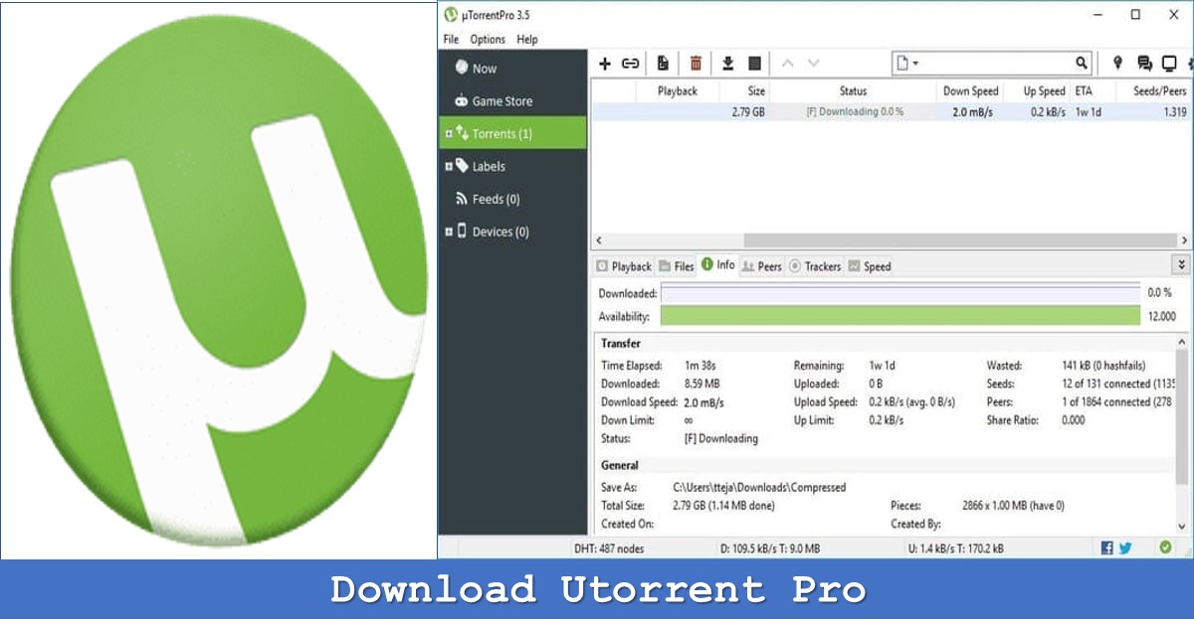This screenshot has height=624, width=1194.
Task: Click the green network OK checkmark icon
Action: point(1165,547)
